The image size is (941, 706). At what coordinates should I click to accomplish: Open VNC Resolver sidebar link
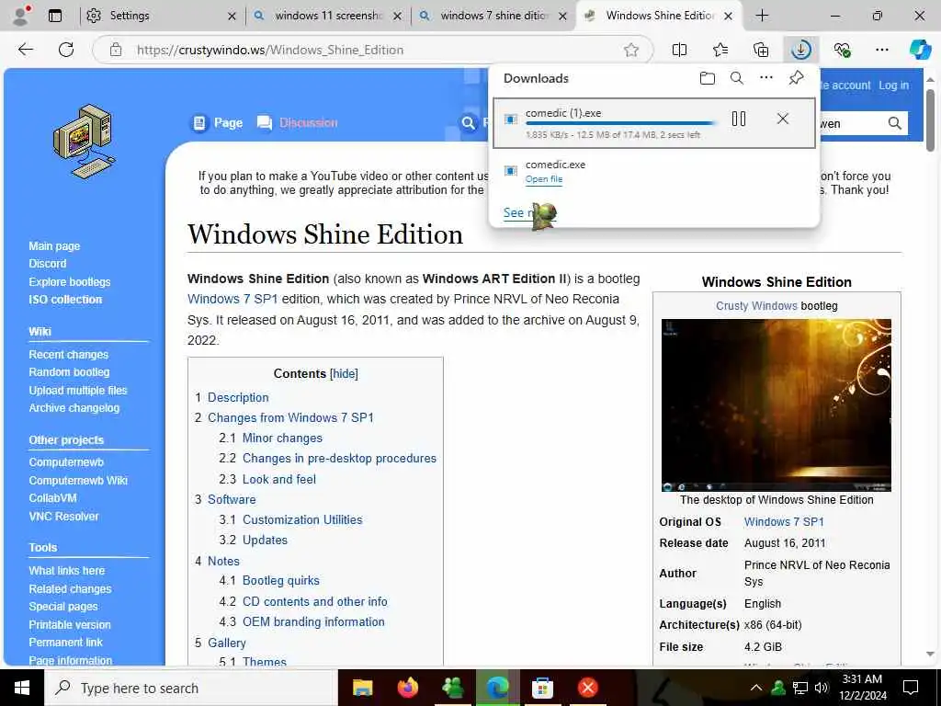63,517
